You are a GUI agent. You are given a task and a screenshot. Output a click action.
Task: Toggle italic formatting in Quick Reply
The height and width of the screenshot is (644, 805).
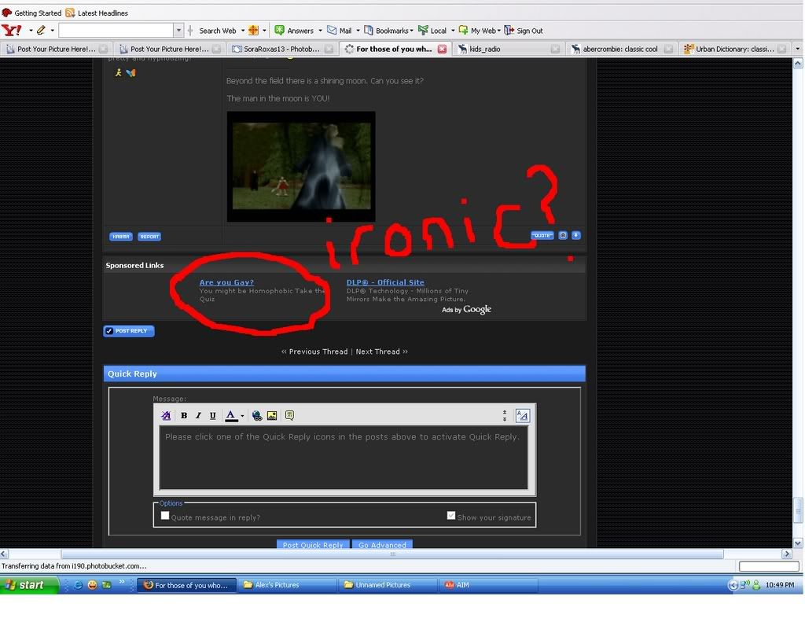[198, 415]
